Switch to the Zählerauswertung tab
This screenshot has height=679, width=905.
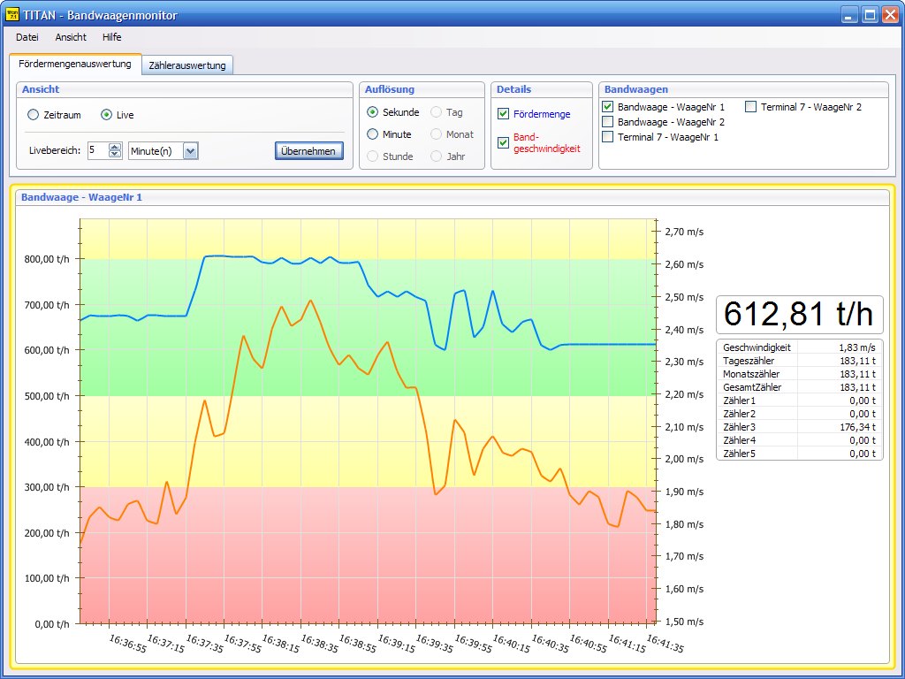tap(187, 65)
